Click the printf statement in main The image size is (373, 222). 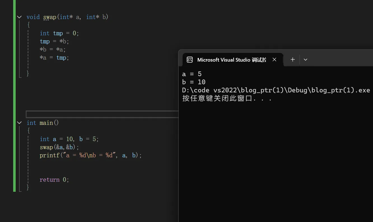(91, 155)
